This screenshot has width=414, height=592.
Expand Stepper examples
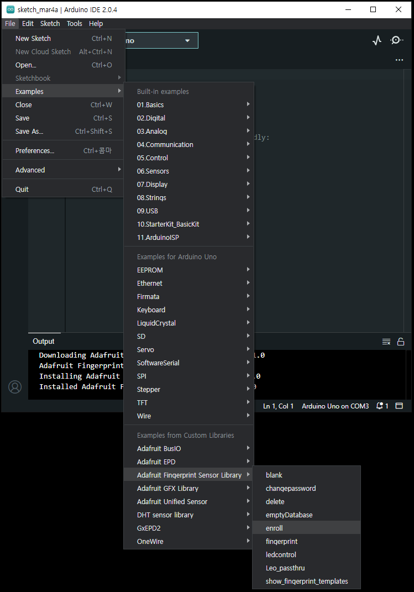188,389
